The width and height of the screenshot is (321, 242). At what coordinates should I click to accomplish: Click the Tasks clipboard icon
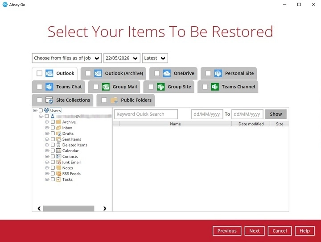point(58,179)
